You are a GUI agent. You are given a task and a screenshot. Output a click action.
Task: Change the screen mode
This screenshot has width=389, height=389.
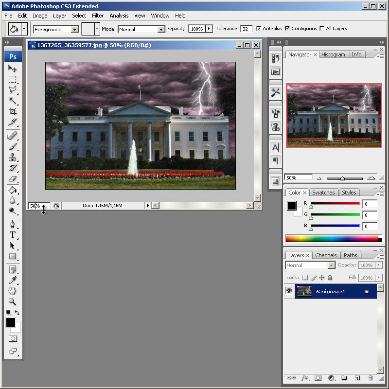[x=13, y=351]
